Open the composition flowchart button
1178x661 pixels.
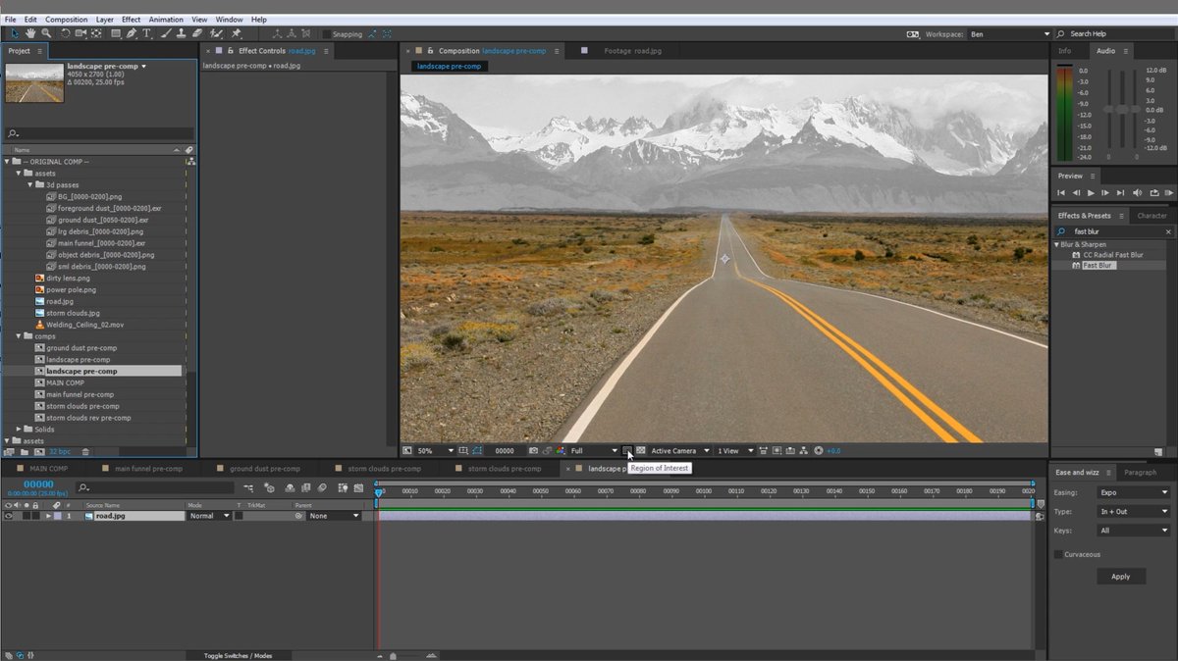(805, 450)
